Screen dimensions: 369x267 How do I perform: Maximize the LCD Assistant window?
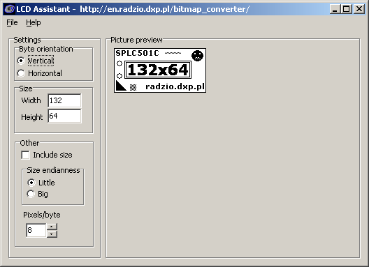click(347, 9)
